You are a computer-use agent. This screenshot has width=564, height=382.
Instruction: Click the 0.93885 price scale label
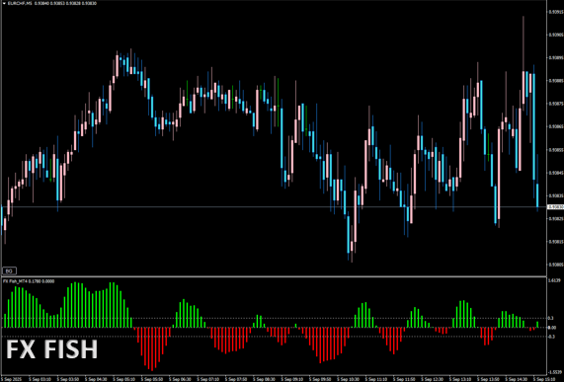coord(556,81)
